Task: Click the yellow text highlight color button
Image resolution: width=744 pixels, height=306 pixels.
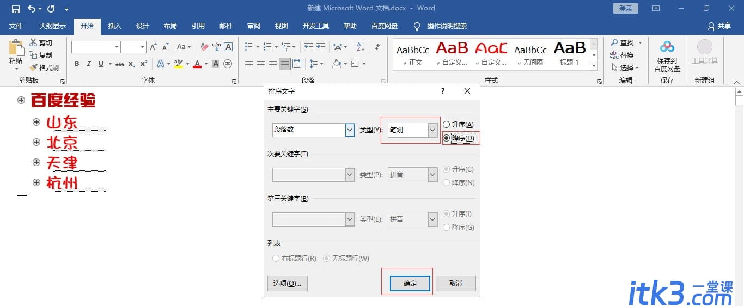Action: [x=179, y=64]
